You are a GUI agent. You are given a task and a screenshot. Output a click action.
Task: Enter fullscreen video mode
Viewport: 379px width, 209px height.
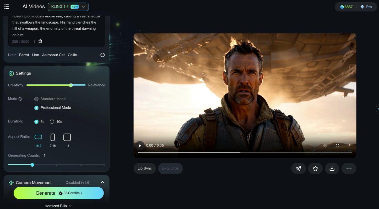pos(338,146)
